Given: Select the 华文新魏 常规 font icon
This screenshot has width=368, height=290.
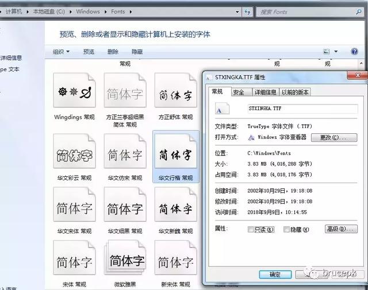Looking at the screenshot, I should click(x=175, y=204).
